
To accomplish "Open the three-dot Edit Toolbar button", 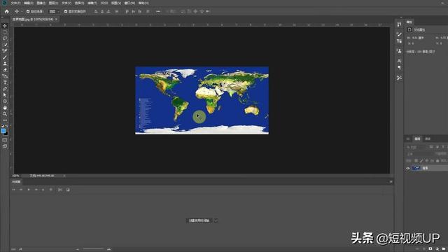I will (x=5, y=120).
